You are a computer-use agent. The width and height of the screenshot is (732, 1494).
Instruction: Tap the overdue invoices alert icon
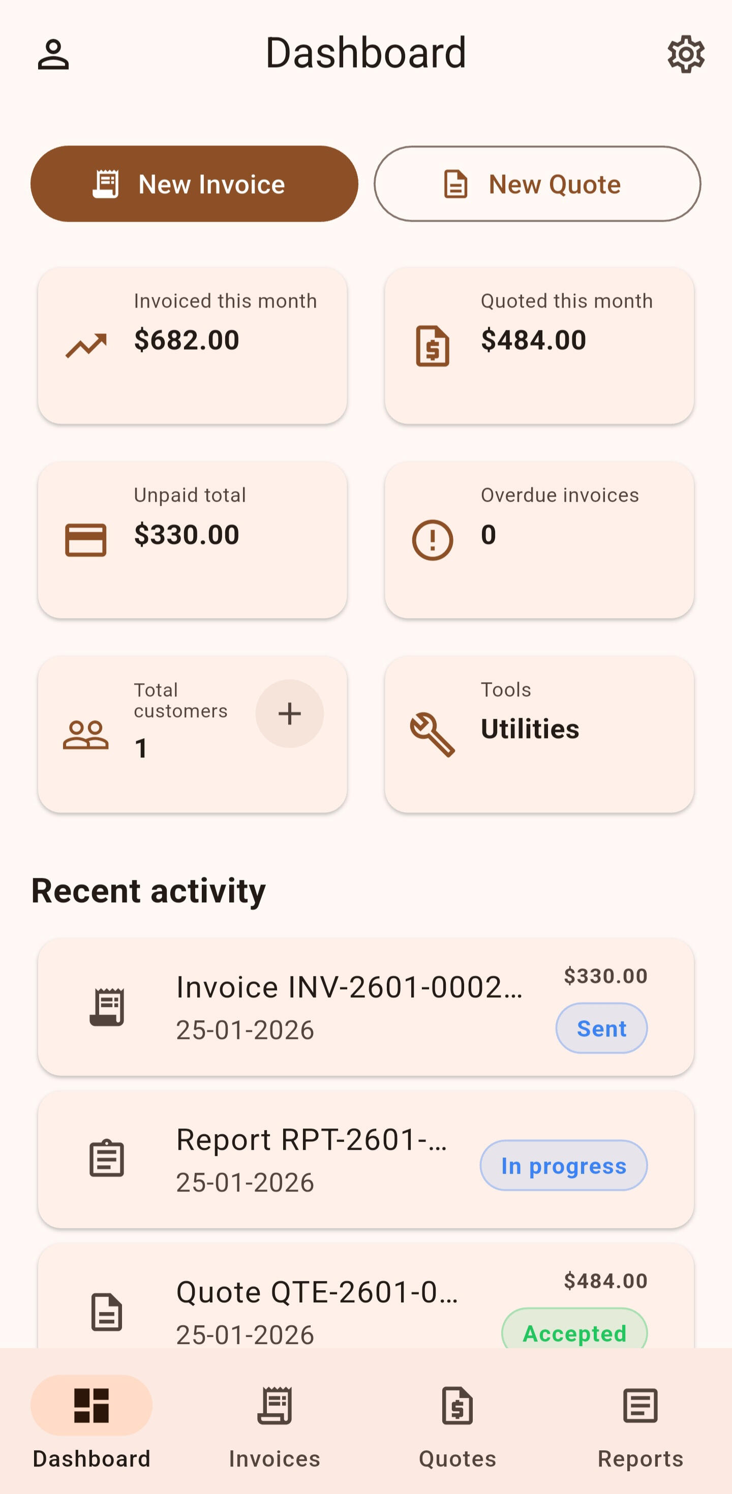(432, 540)
